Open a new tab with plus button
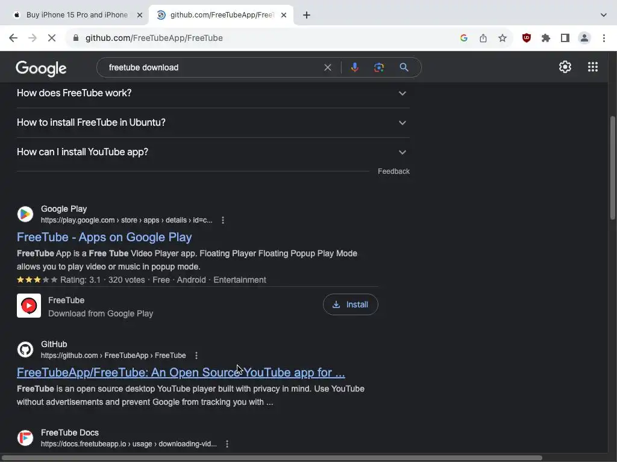This screenshot has height=462, width=617. [307, 15]
